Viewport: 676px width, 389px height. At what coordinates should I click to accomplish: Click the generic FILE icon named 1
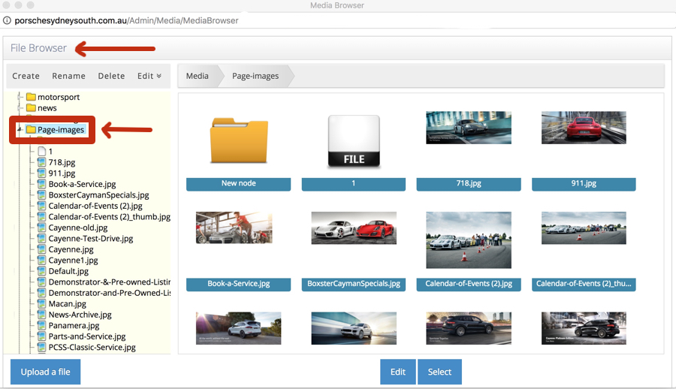pos(353,141)
